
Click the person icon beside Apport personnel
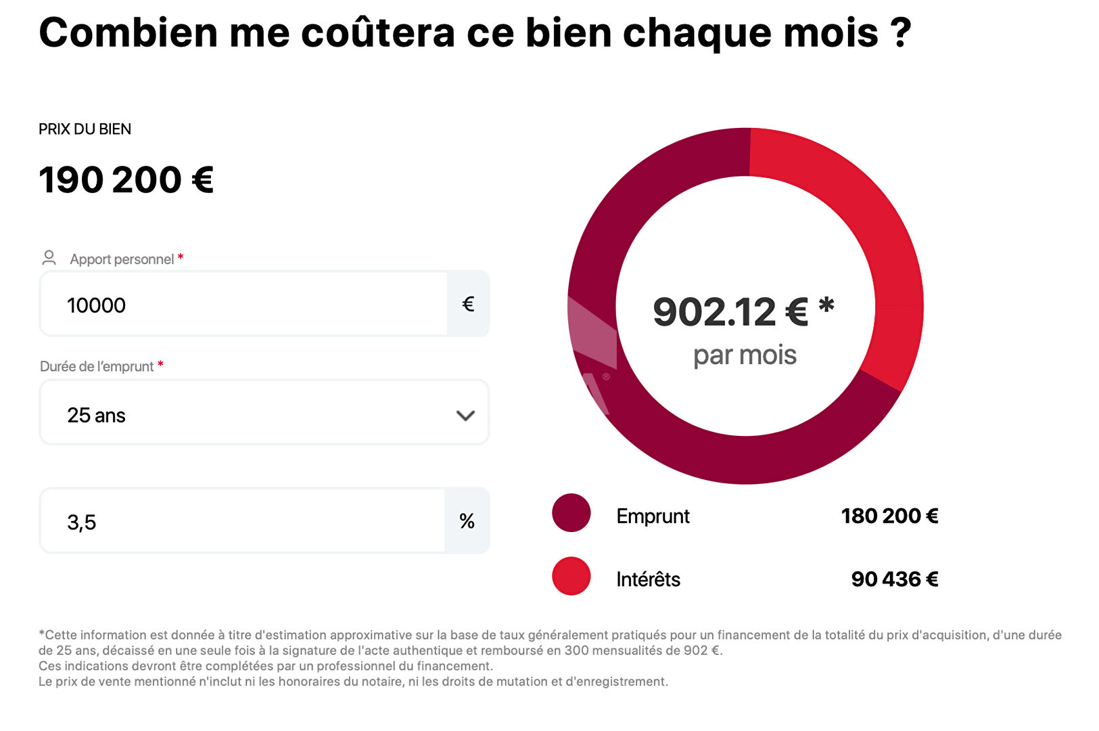pyautogui.click(x=49, y=258)
